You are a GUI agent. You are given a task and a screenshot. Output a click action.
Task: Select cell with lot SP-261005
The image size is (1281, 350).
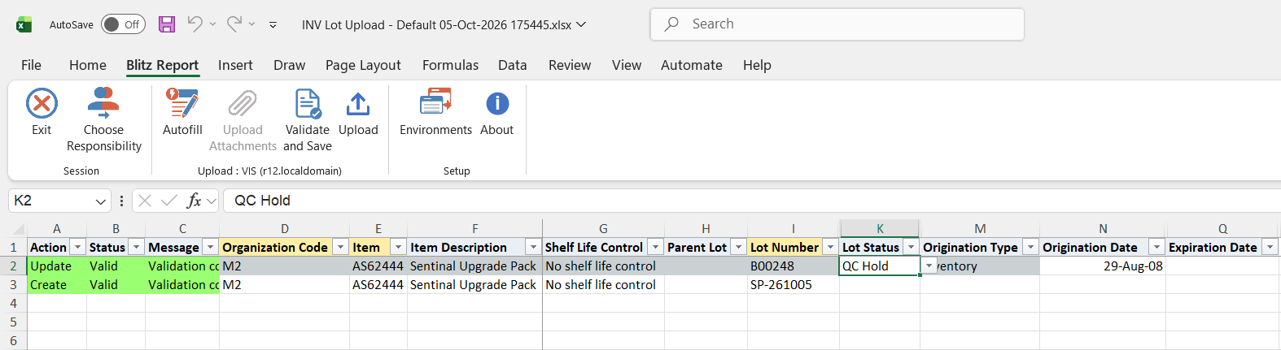pyautogui.click(x=794, y=285)
